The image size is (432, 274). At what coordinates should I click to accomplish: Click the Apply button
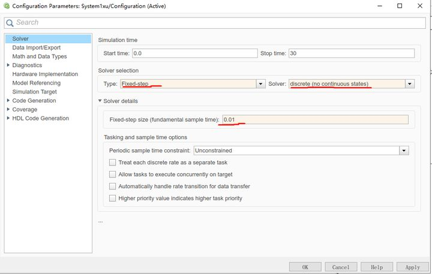[412, 267]
